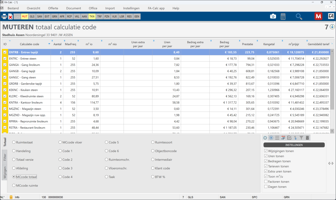
Task: Enable the Dagen tonen checkbox
Action: pyautogui.click(x=266, y=187)
